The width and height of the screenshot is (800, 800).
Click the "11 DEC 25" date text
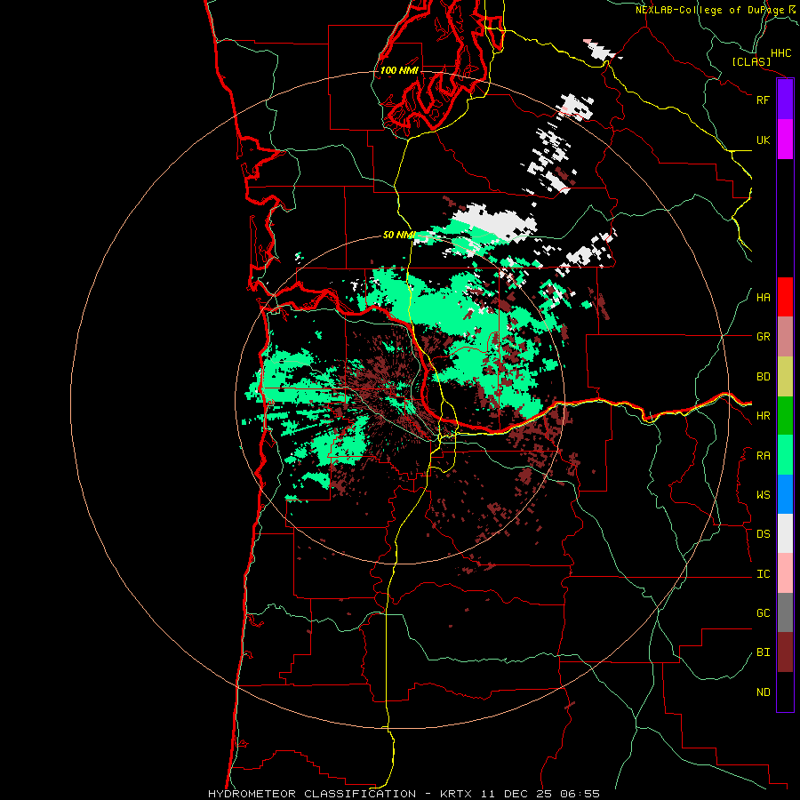(x=516, y=794)
